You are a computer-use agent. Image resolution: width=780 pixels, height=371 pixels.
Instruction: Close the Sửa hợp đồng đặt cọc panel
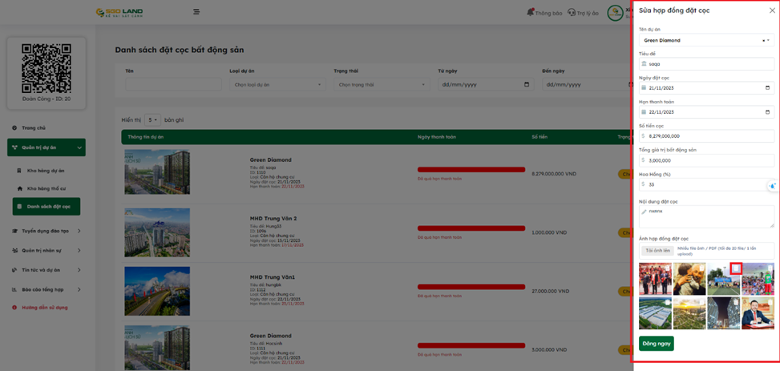(x=772, y=10)
